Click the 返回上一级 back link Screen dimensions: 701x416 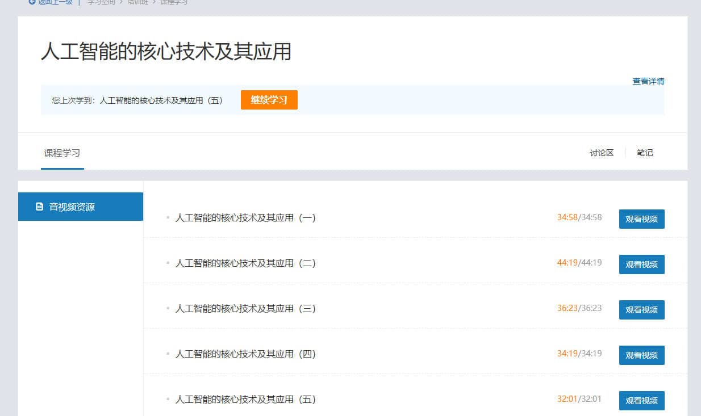[51, 2]
